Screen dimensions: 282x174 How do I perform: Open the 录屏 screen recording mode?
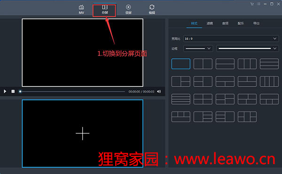coord(128,9)
